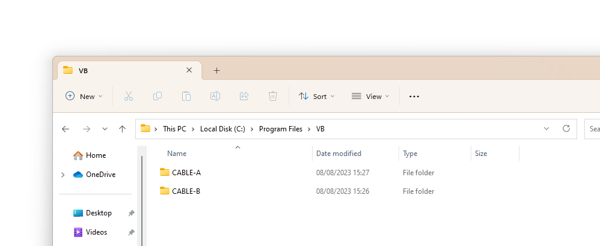
Task: Open recent locations dropdown chevron
Action: [105, 129]
